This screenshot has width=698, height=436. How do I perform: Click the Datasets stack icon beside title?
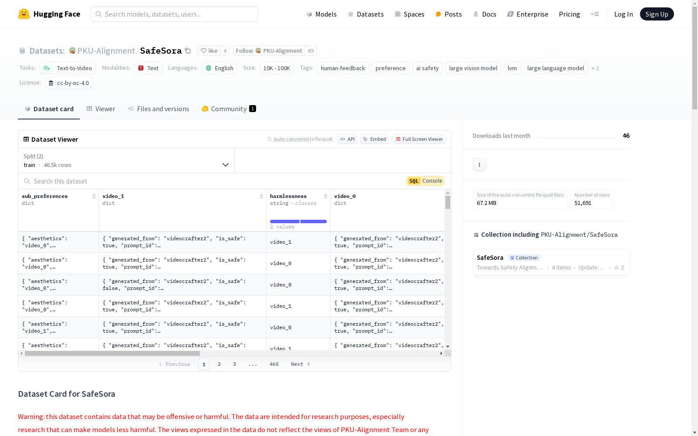click(22, 51)
